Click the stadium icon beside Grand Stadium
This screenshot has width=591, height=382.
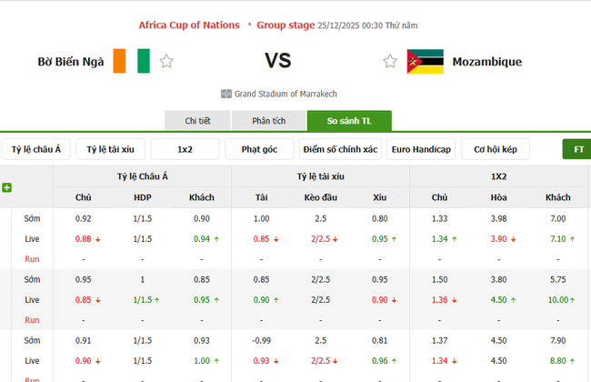tap(226, 94)
